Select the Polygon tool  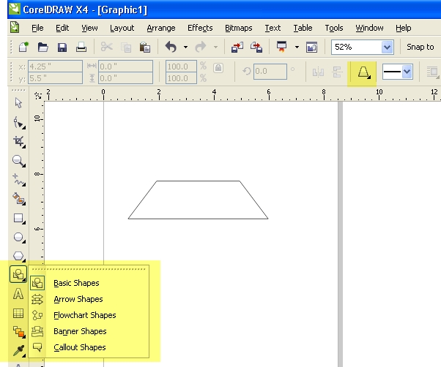coord(19,256)
